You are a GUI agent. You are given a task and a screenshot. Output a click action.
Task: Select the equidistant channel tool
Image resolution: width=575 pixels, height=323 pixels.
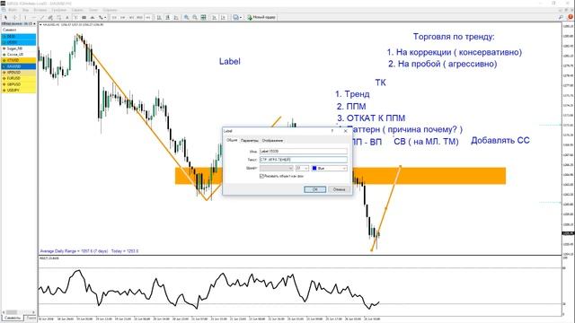tap(50, 17)
